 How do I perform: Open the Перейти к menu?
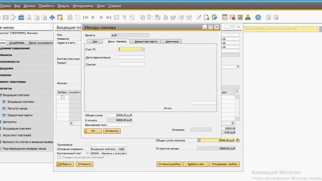tap(46, 6)
